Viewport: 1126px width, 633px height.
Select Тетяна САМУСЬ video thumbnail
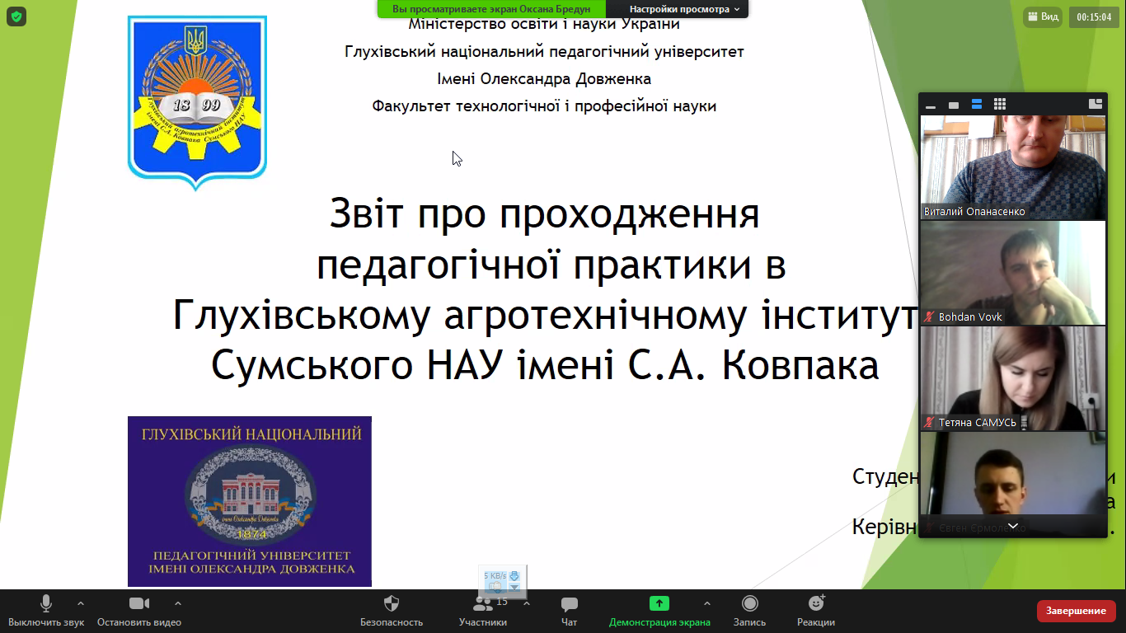(1013, 378)
